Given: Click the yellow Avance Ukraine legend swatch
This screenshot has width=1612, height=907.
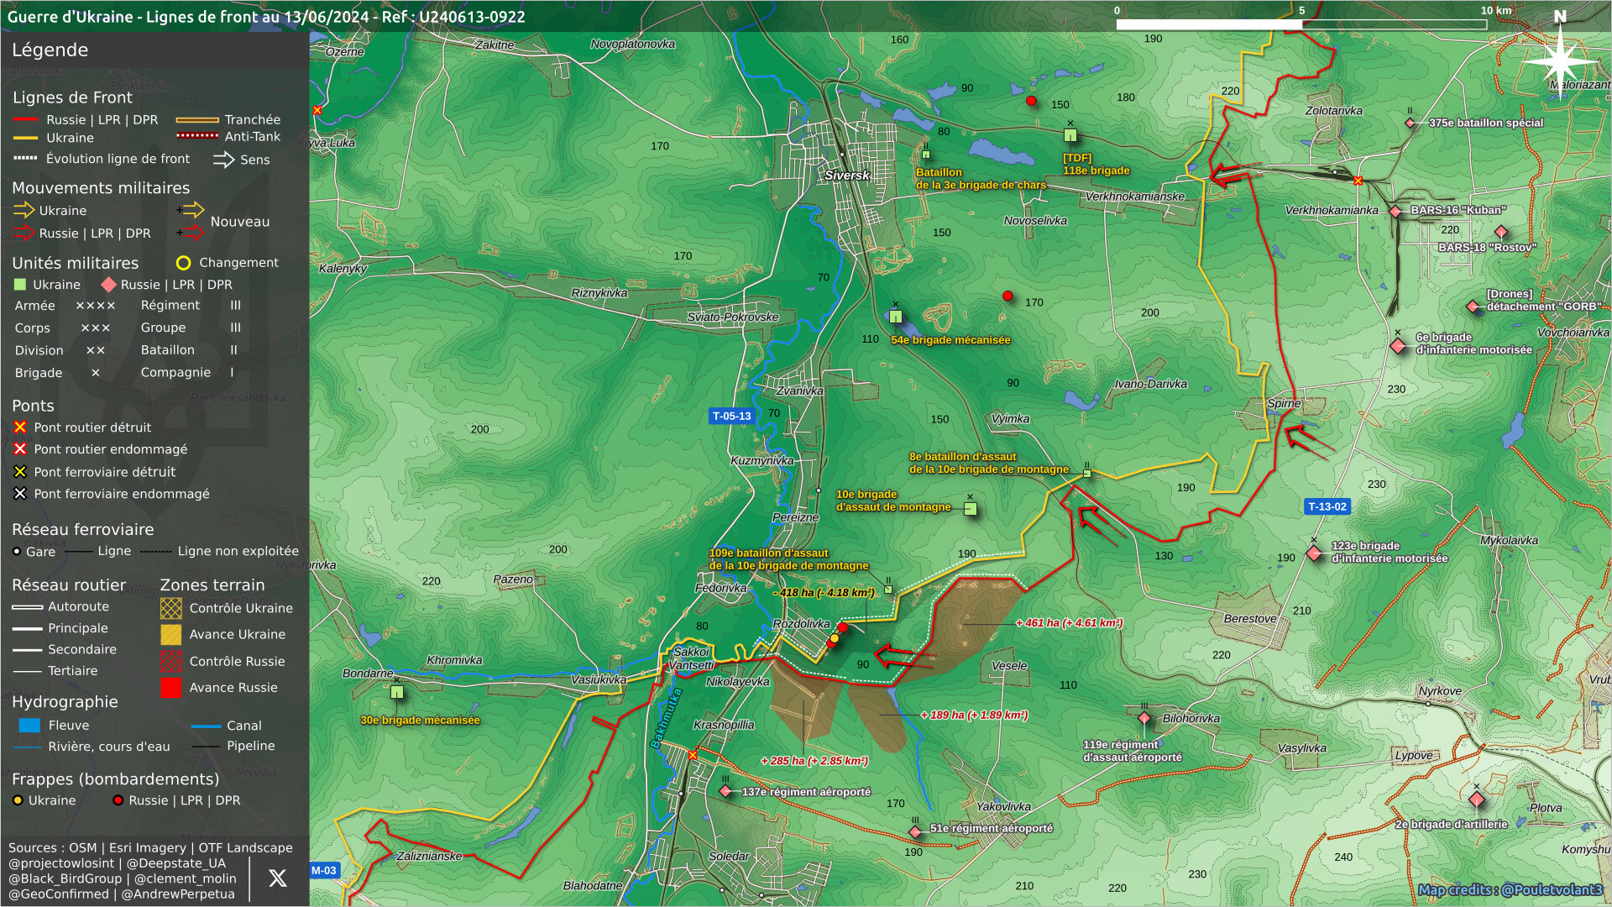Looking at the screenshot, I should coord(170,635).
